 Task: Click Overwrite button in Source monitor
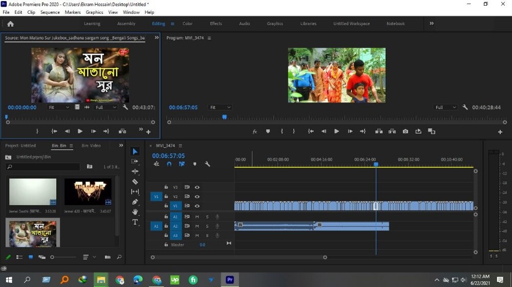click(x=122, y=131)
